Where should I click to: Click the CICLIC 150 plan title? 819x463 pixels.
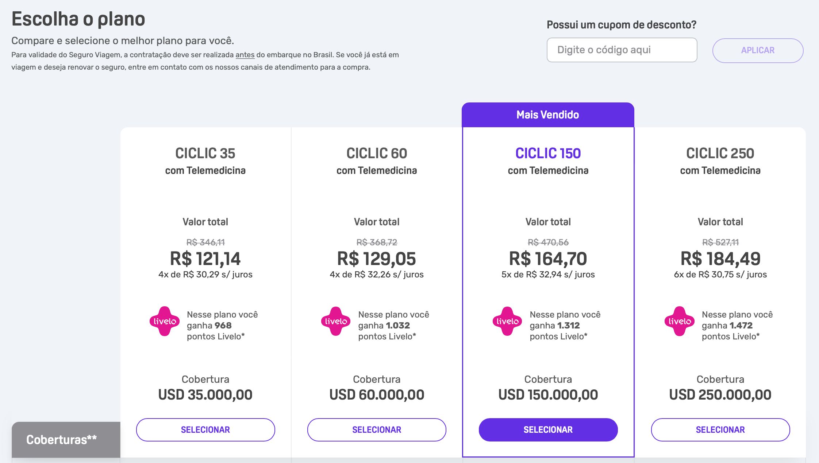click(x=548, y=153)
